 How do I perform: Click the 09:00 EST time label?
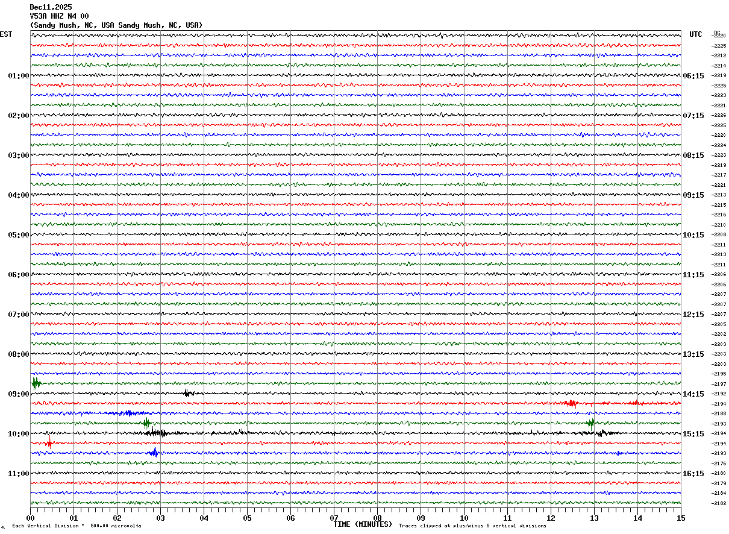click(x=18, y=394)
